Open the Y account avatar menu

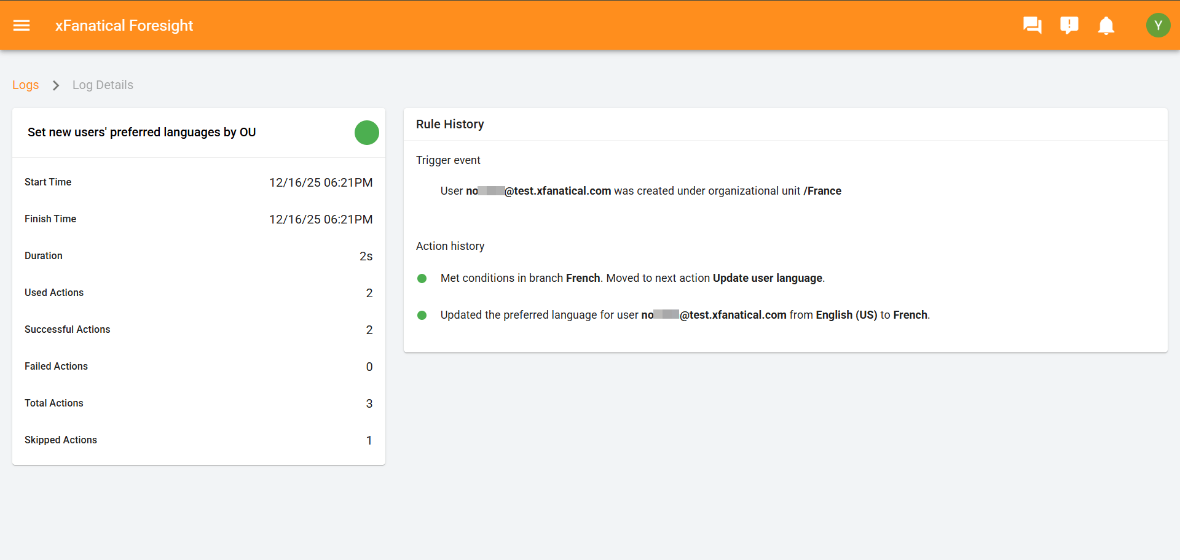[1158, 25]
